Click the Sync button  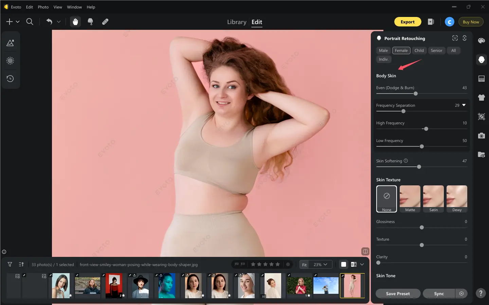click(x=439, y=293)
